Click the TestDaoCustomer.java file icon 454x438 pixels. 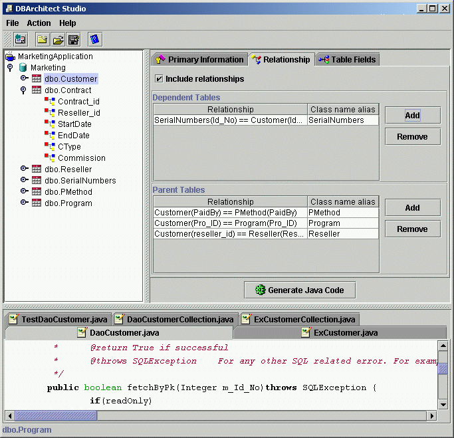point(13,319)
